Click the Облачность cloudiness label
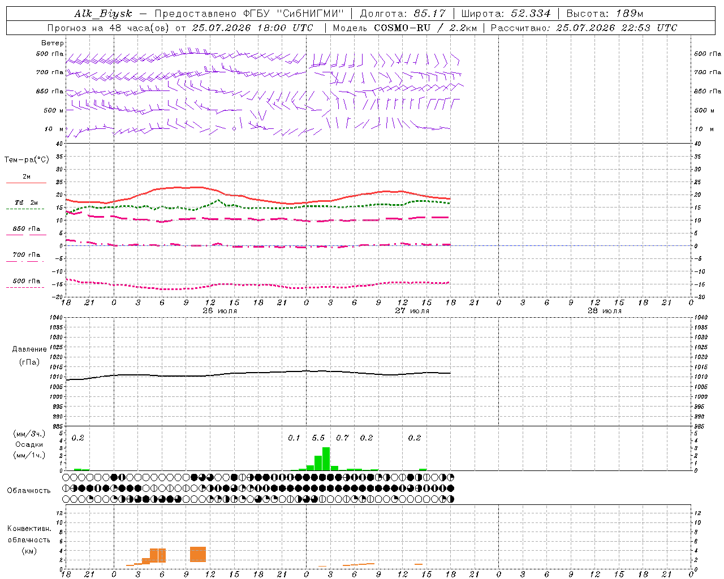The width and height of the screenshot is (724, 579). [x=29, y=490]
